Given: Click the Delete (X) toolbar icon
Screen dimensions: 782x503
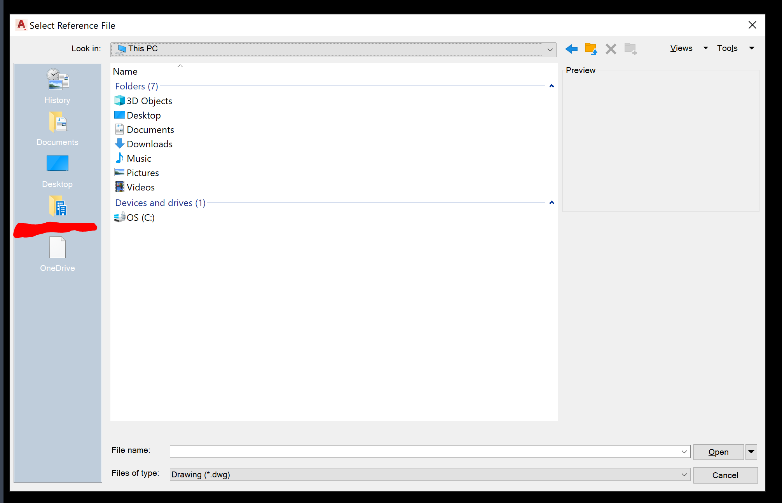Looking at the screenshot, I should (611, 49).
